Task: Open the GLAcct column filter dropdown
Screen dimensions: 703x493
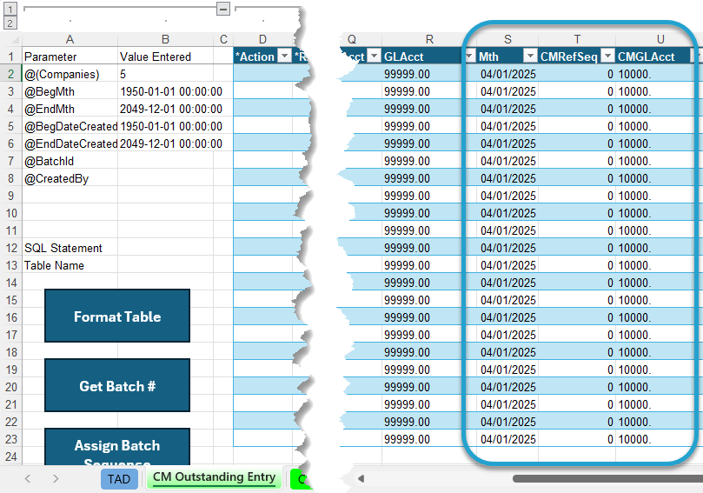Action: pos(469,56)
